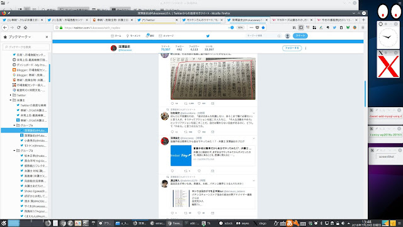Click the page zoom 80% indicator in the URL bar

click(x=240, y=28)
